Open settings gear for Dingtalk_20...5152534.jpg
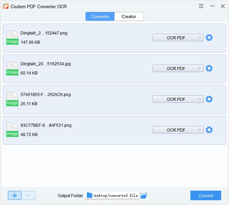Screen dimensions: 229x205 pyautogui.click(x=209, y=68)
